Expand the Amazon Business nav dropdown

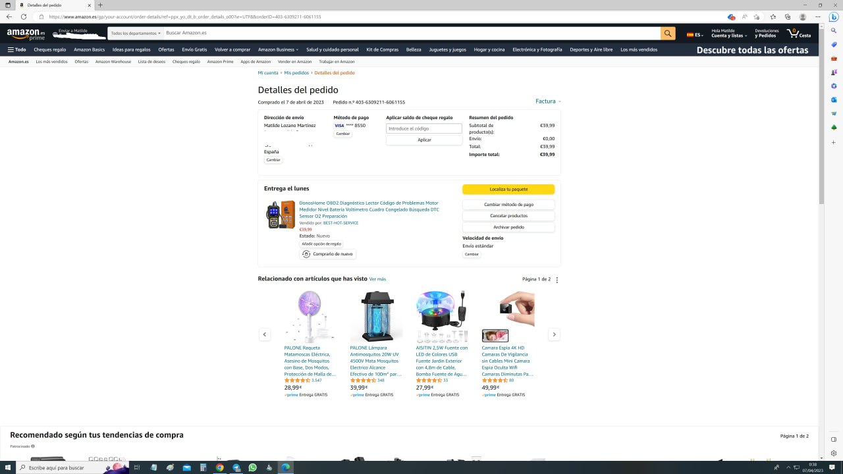(278, 49)
